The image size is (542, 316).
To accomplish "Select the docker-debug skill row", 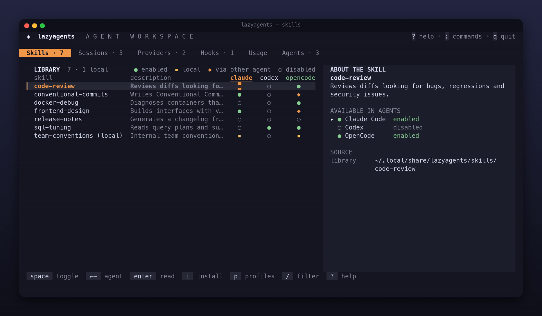I will pyautogui.click(x=171, y=103).
